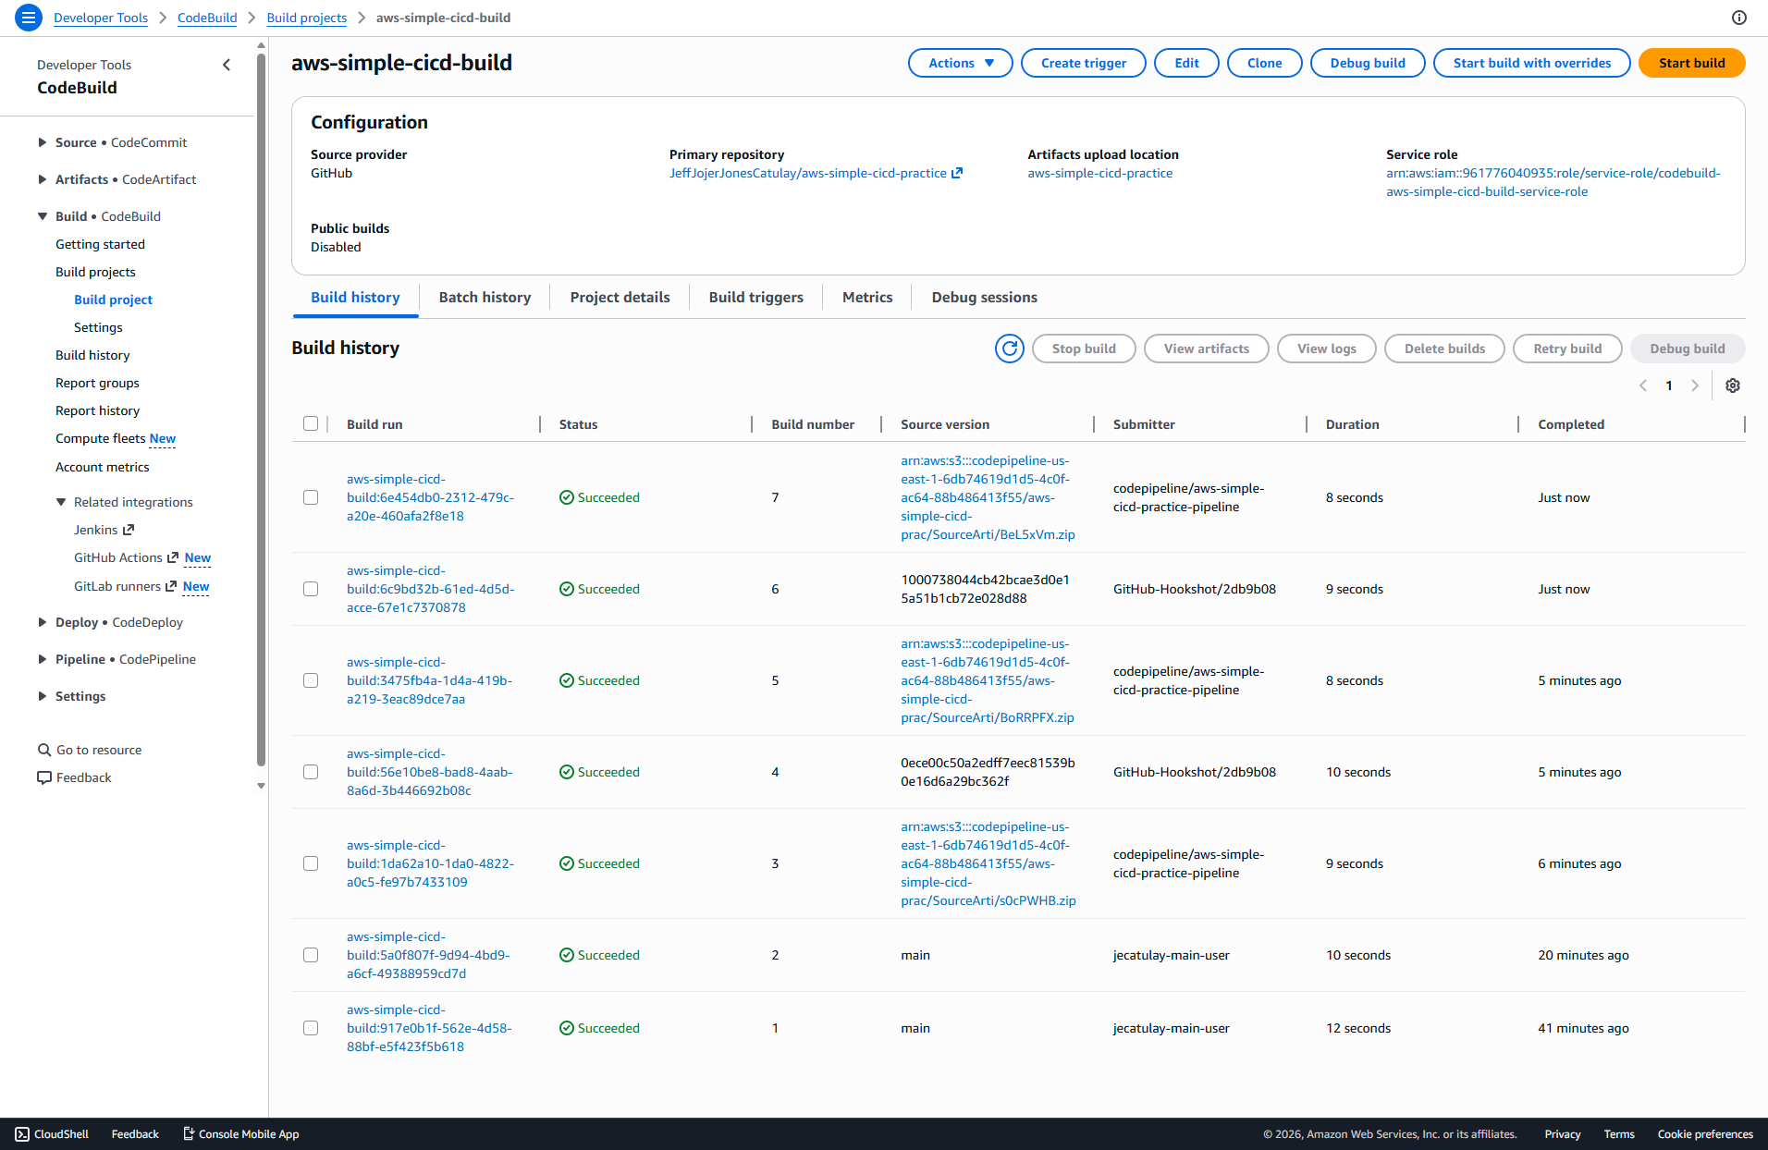This screenshot has height=1150, width=1768.
Task: Open the Actions dropdown menu
Action: pyautogui.click(x=960, y=63)
